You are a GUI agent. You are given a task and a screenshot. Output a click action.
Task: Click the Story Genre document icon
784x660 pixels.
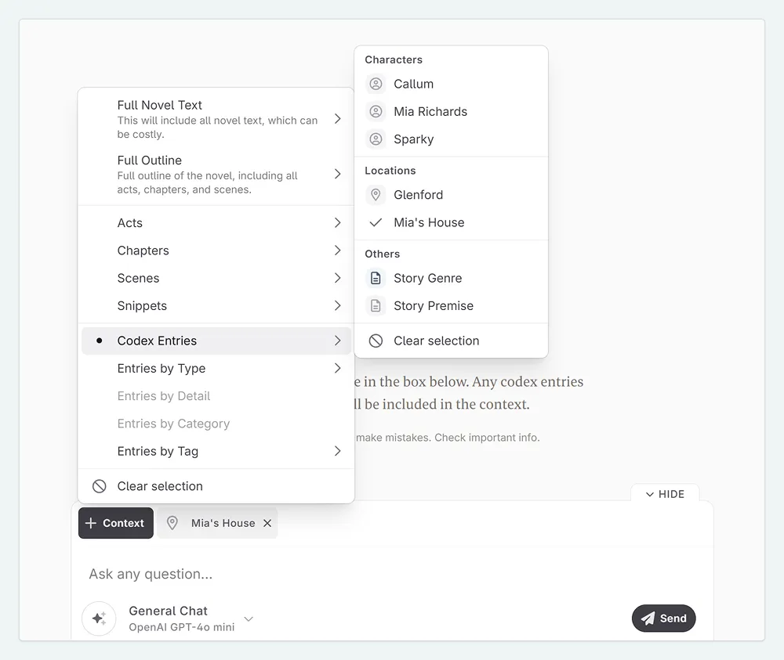[x=376, y=278]
